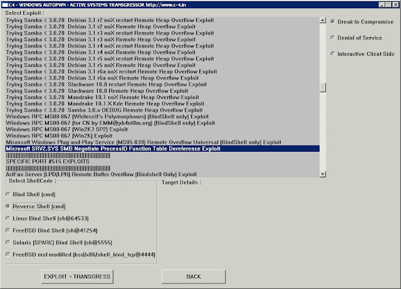
Task: Select Samba 3.0.x DEBUG Remote Heap Overflow
Action: (x=162, y=110)
